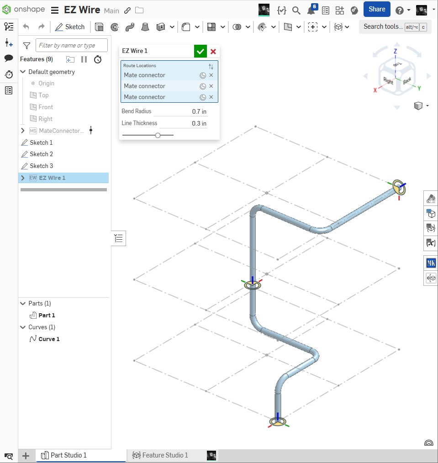Image resolution: width=438 pixels, height=463 pixels.
Task: Click the search magnifier icon in header
Action: (x=296, y=11)
